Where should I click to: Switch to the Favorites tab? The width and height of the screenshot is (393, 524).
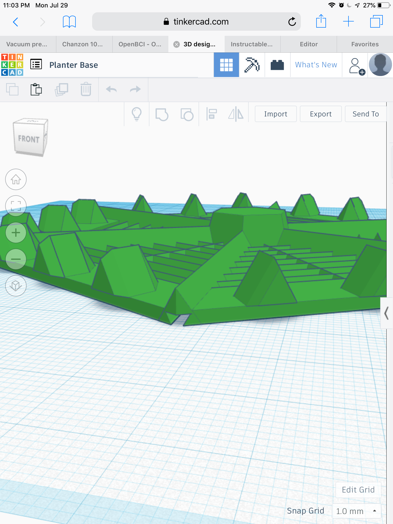point(365,44)
